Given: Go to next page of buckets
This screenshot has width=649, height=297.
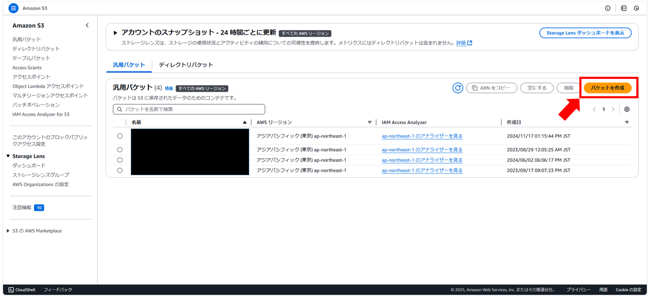Looking at the screenshot, I should tap(613, 109).
